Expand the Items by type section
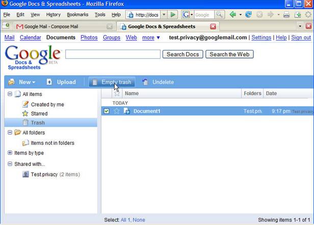 coord(10,153)
